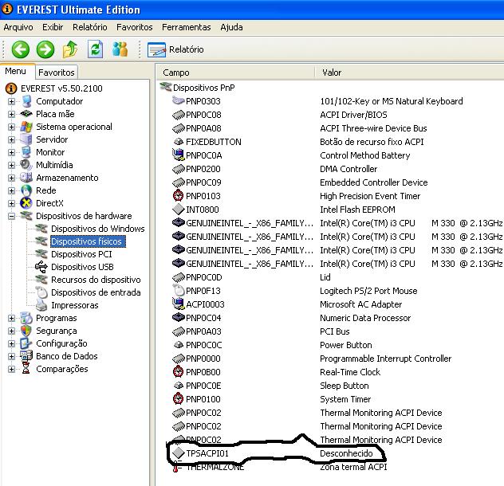Expand the Computador tree node
Screen dimensions: 504x486
click(12, 101)
